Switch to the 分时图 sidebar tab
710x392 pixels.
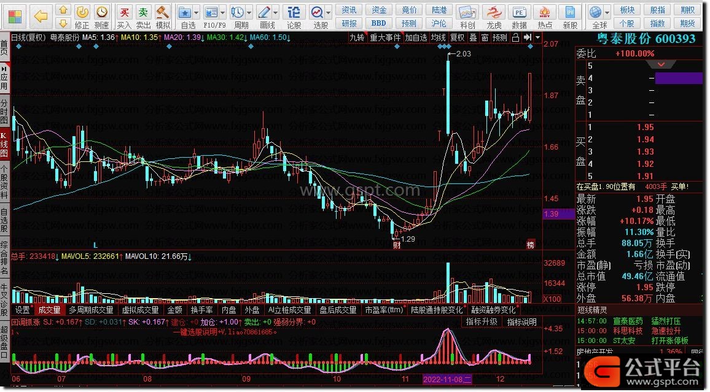click(4, 110)
